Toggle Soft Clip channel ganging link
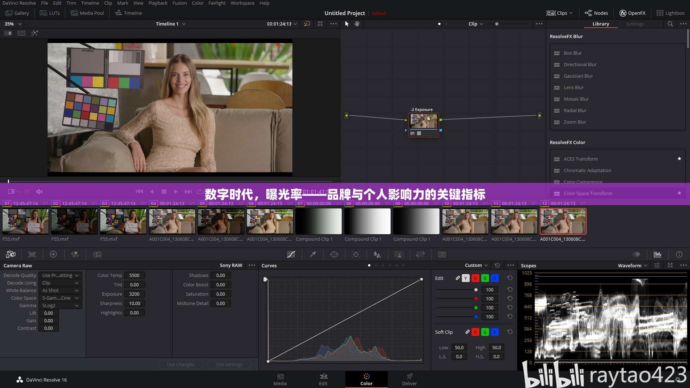The width and height of the screenshot is (690, 388). (x=468, y=332)
